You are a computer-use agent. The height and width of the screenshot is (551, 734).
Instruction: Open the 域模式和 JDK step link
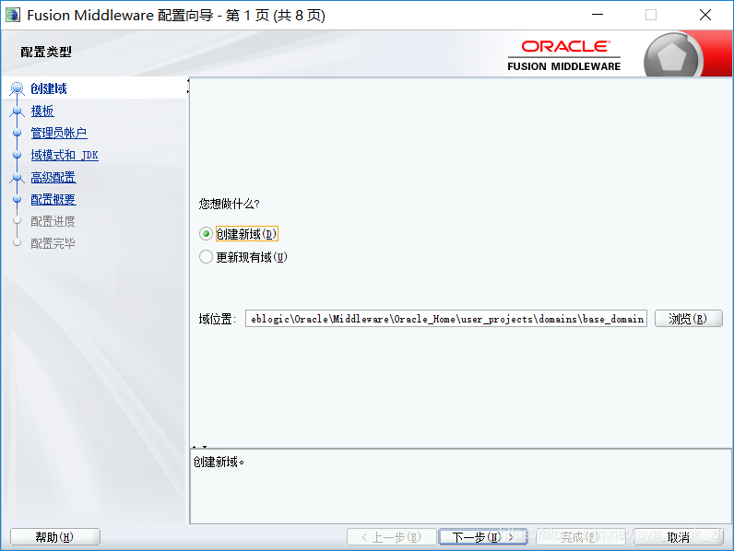coord(65,155)
